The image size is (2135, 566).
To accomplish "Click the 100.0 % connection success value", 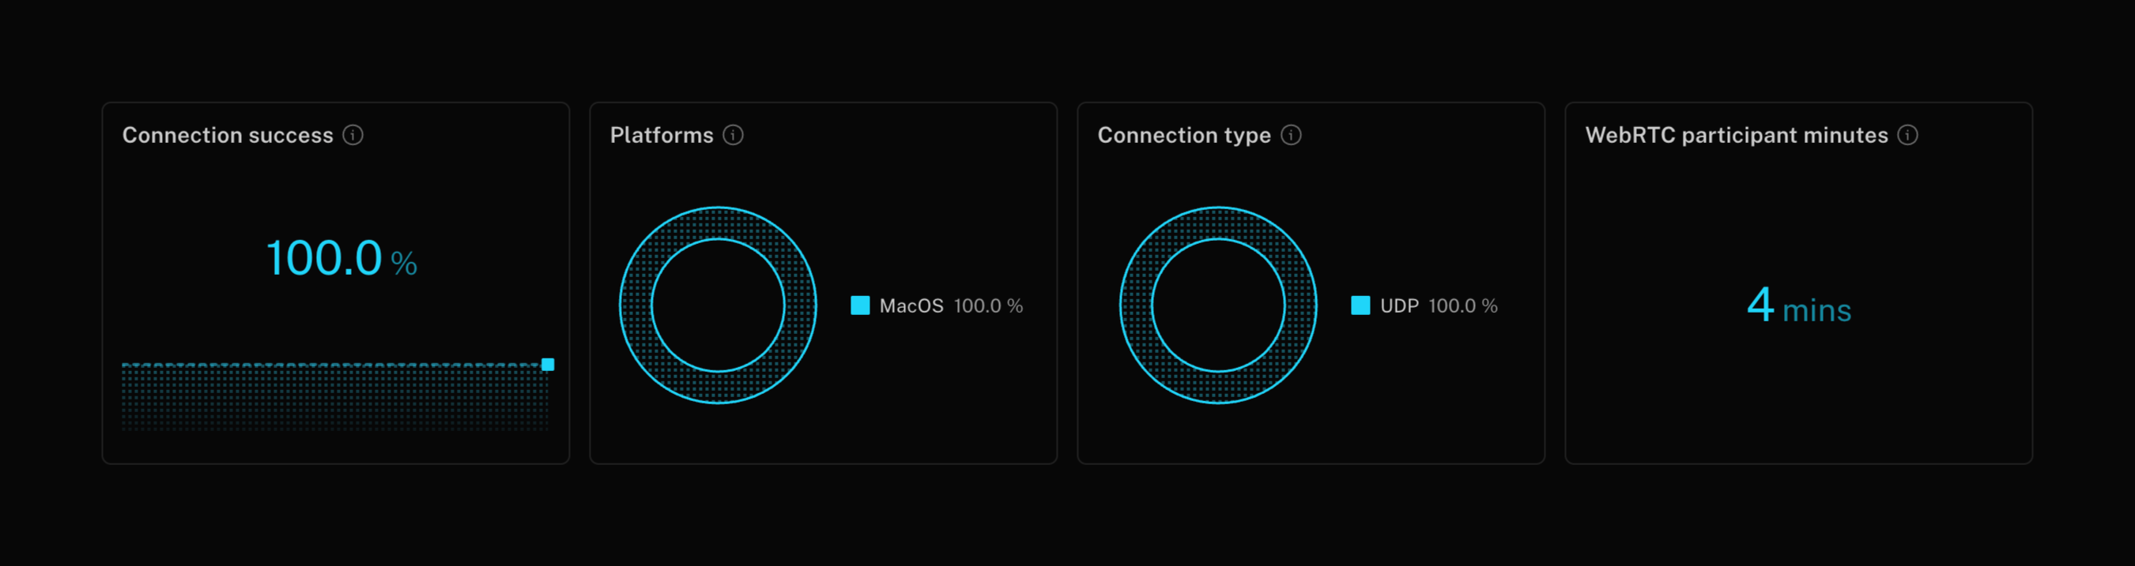I will click(341, 258).
